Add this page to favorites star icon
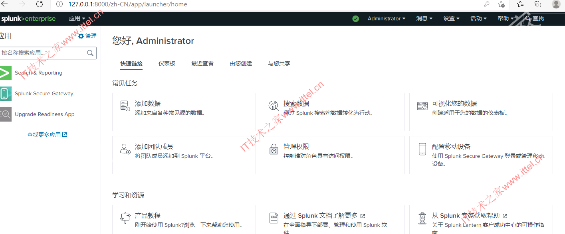 (502, 4)
